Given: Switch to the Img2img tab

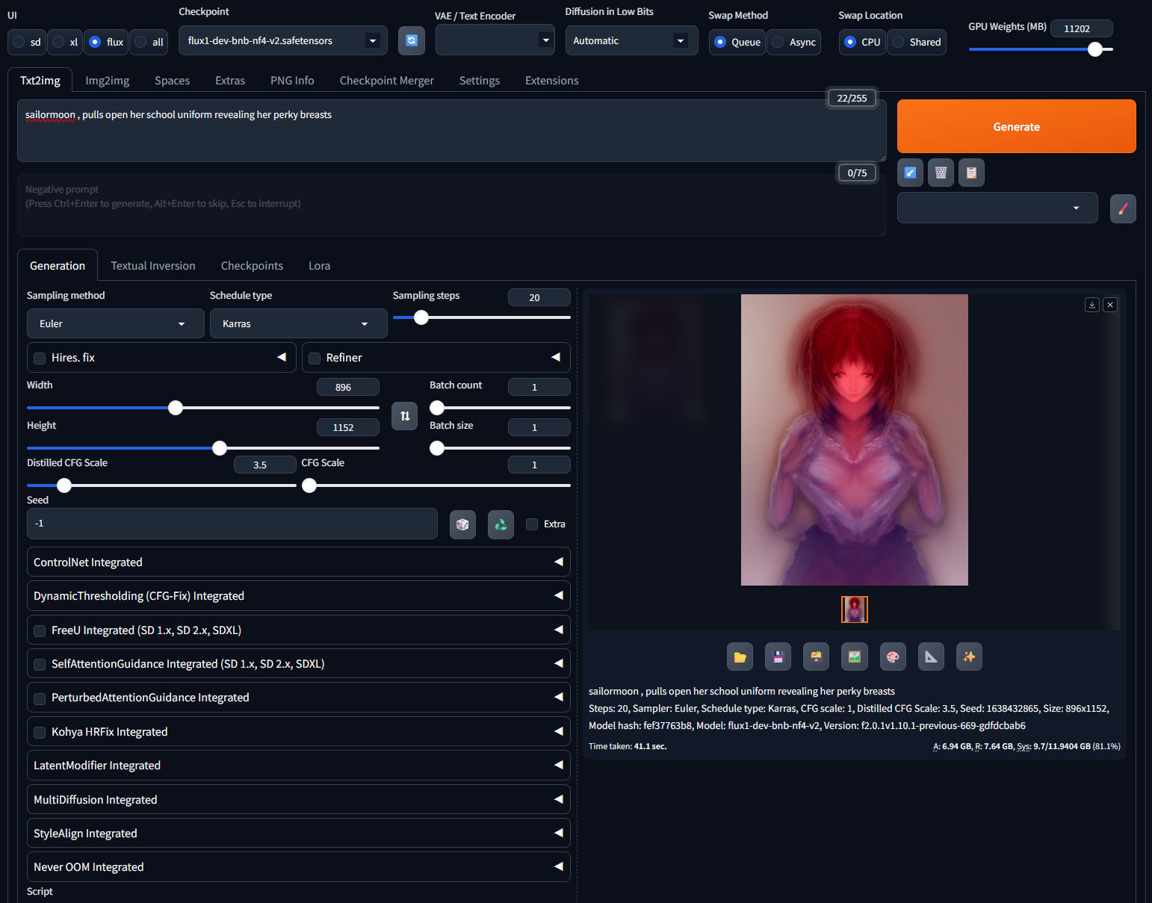Looking at the screenshot, I should [x=107, y=81].
